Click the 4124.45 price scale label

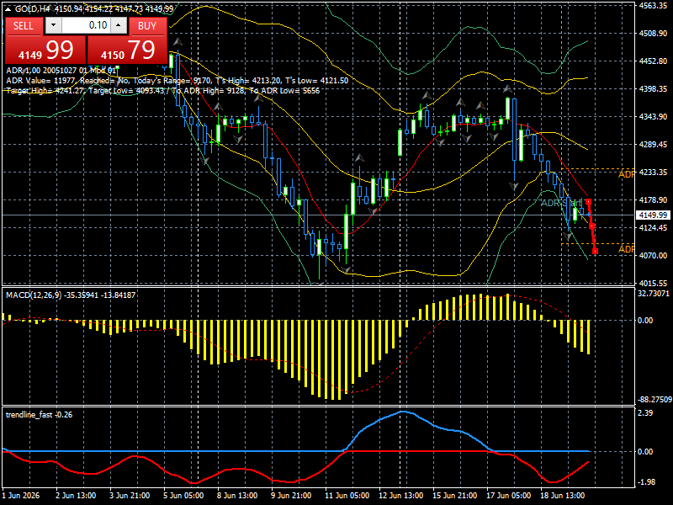[x=653, y=227]
